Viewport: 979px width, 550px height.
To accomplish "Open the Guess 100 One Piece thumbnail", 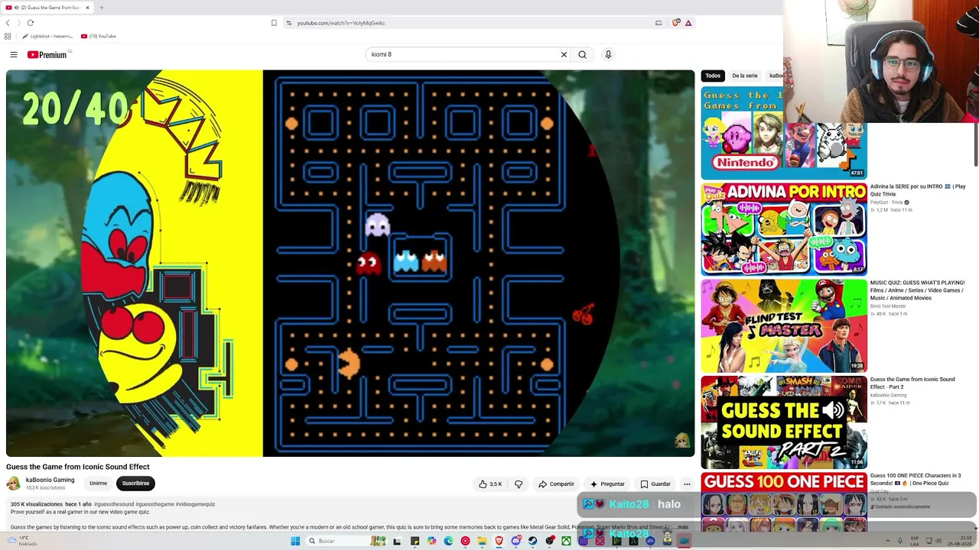I will click(784, 502).
